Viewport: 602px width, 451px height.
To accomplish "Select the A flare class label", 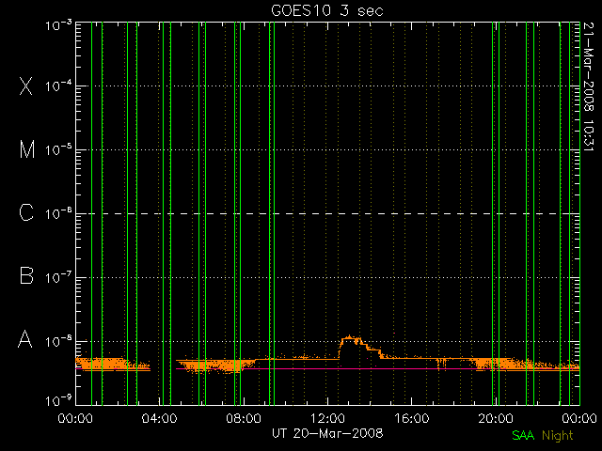I will 25,339.
